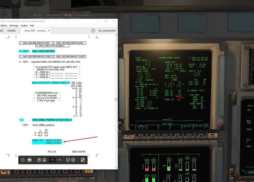Click the 35 ABORT TGT 0 entry
Image resolution: width=254 pixels, height=182 pixels.
(x=196, y=91)
